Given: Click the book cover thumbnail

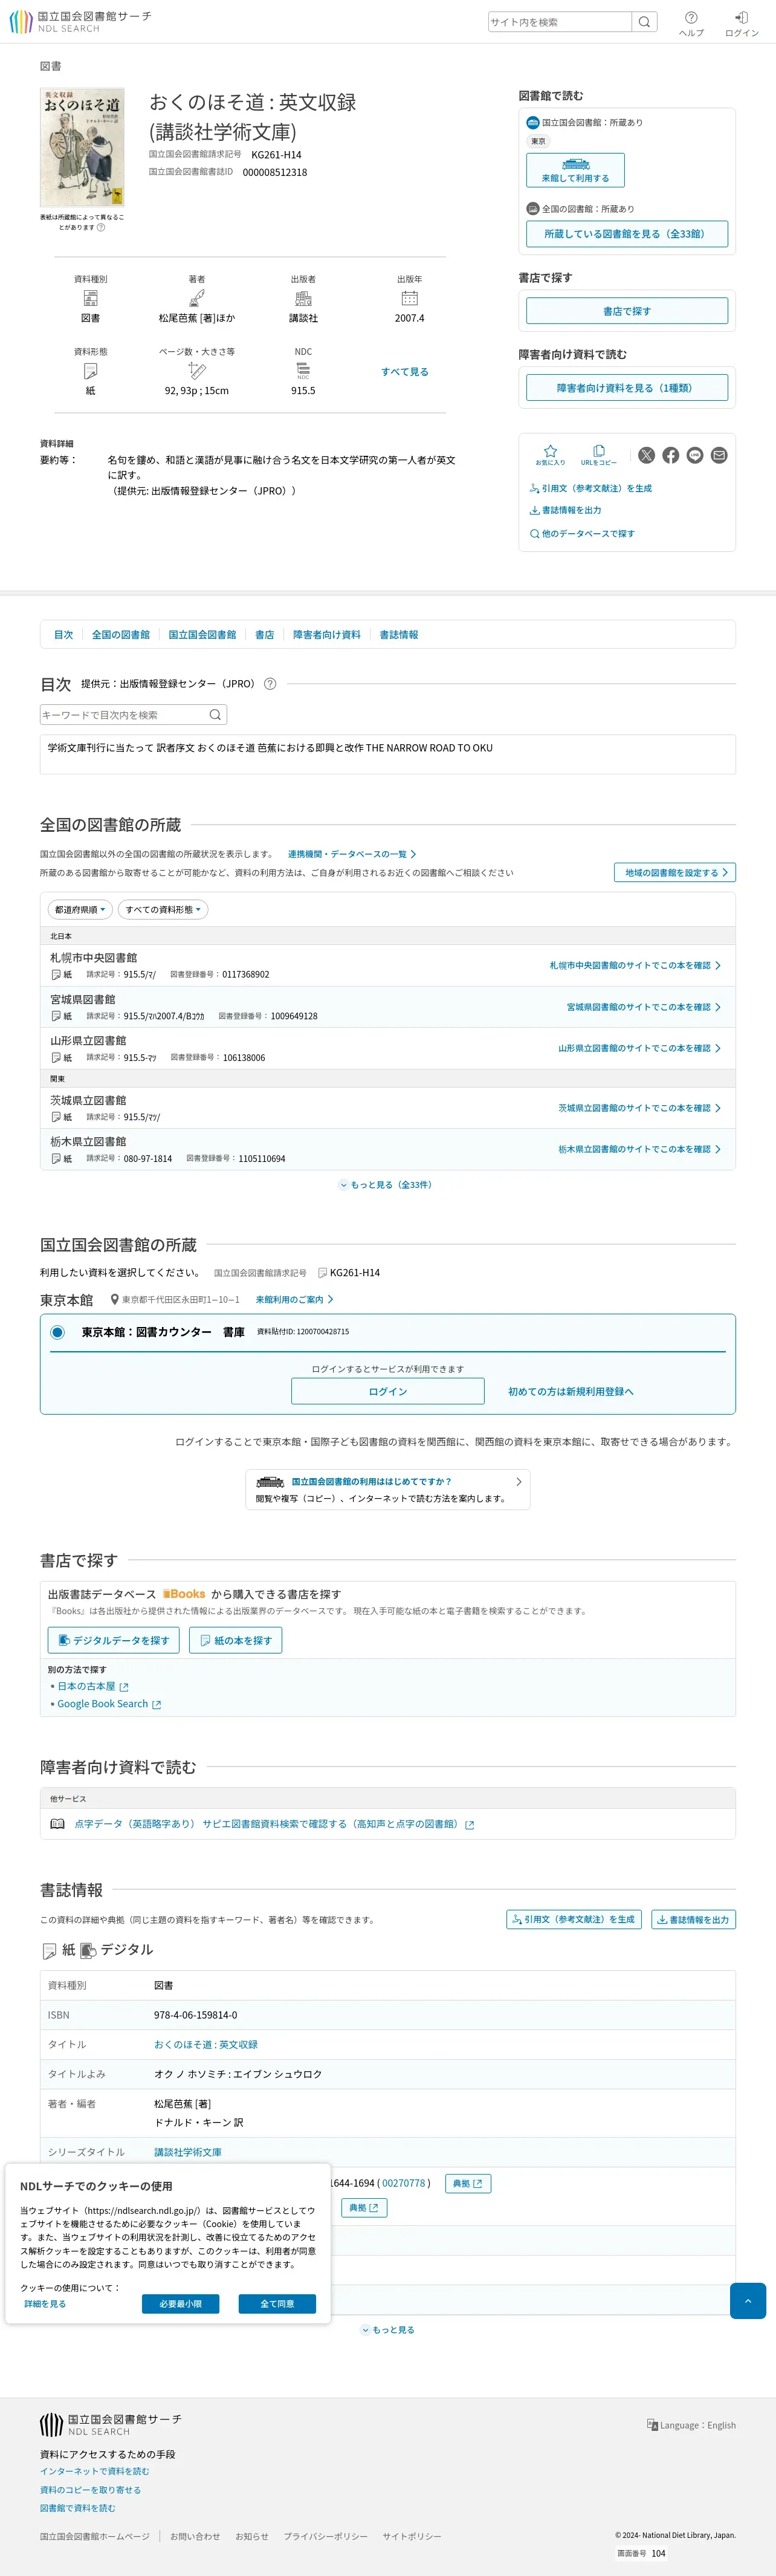Looking at the screenshot, I should point(82,147).
